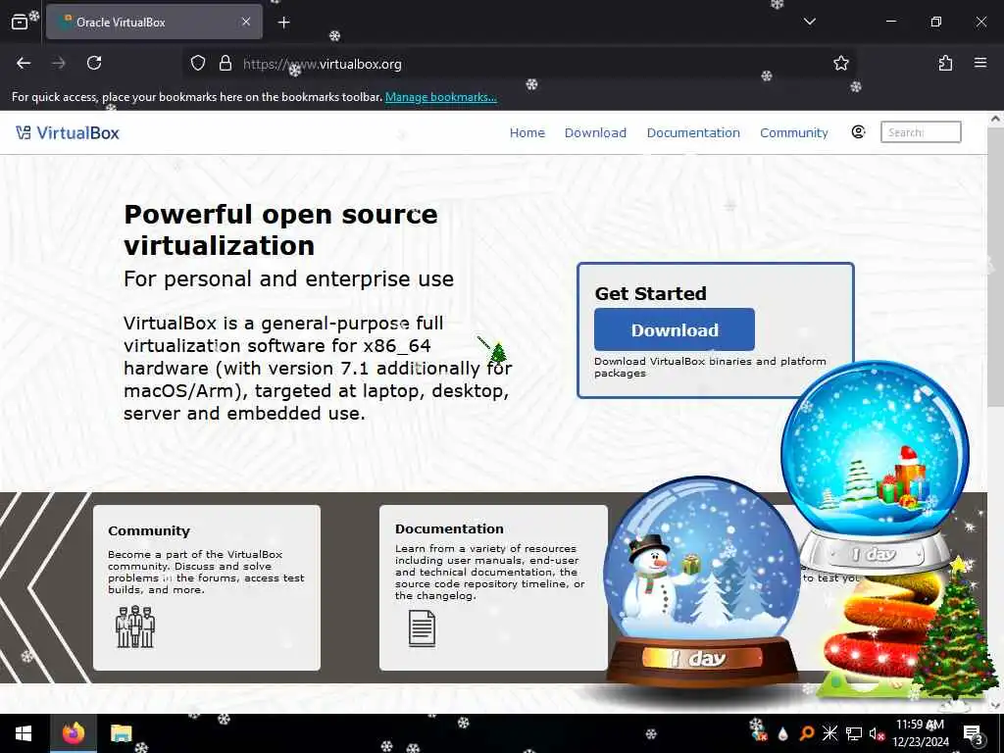Screen dimensions: 1004x753
Task: Expand the list all tabs chevron
Action: point(809,22)
